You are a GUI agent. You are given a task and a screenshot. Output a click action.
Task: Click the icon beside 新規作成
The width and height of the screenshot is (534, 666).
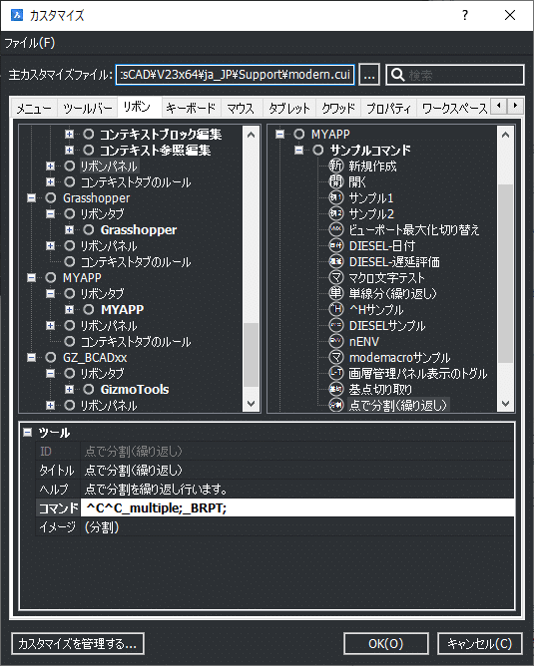336,166
